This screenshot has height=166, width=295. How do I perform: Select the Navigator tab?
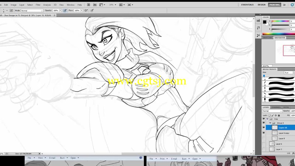point(280,38)
